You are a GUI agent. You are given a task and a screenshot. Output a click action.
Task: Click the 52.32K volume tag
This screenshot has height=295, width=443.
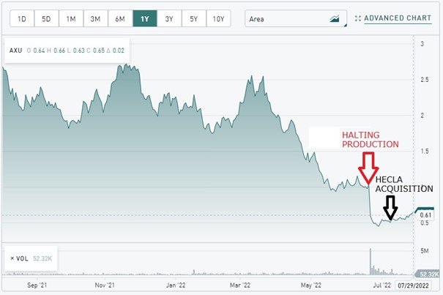pyautogui.click(x=427, y=274)
